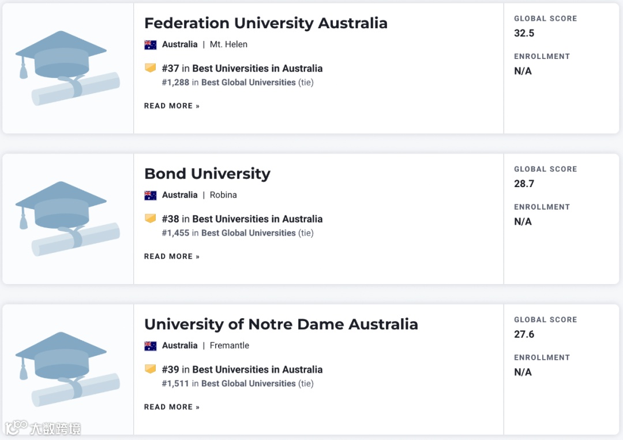The image size is (623, 440).
Task: Open Best Universities in Australia link at #38
Action: (257, 219)
